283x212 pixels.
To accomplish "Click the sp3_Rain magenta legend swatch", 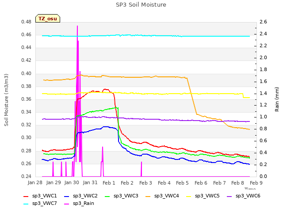I will tap(67, 204).
